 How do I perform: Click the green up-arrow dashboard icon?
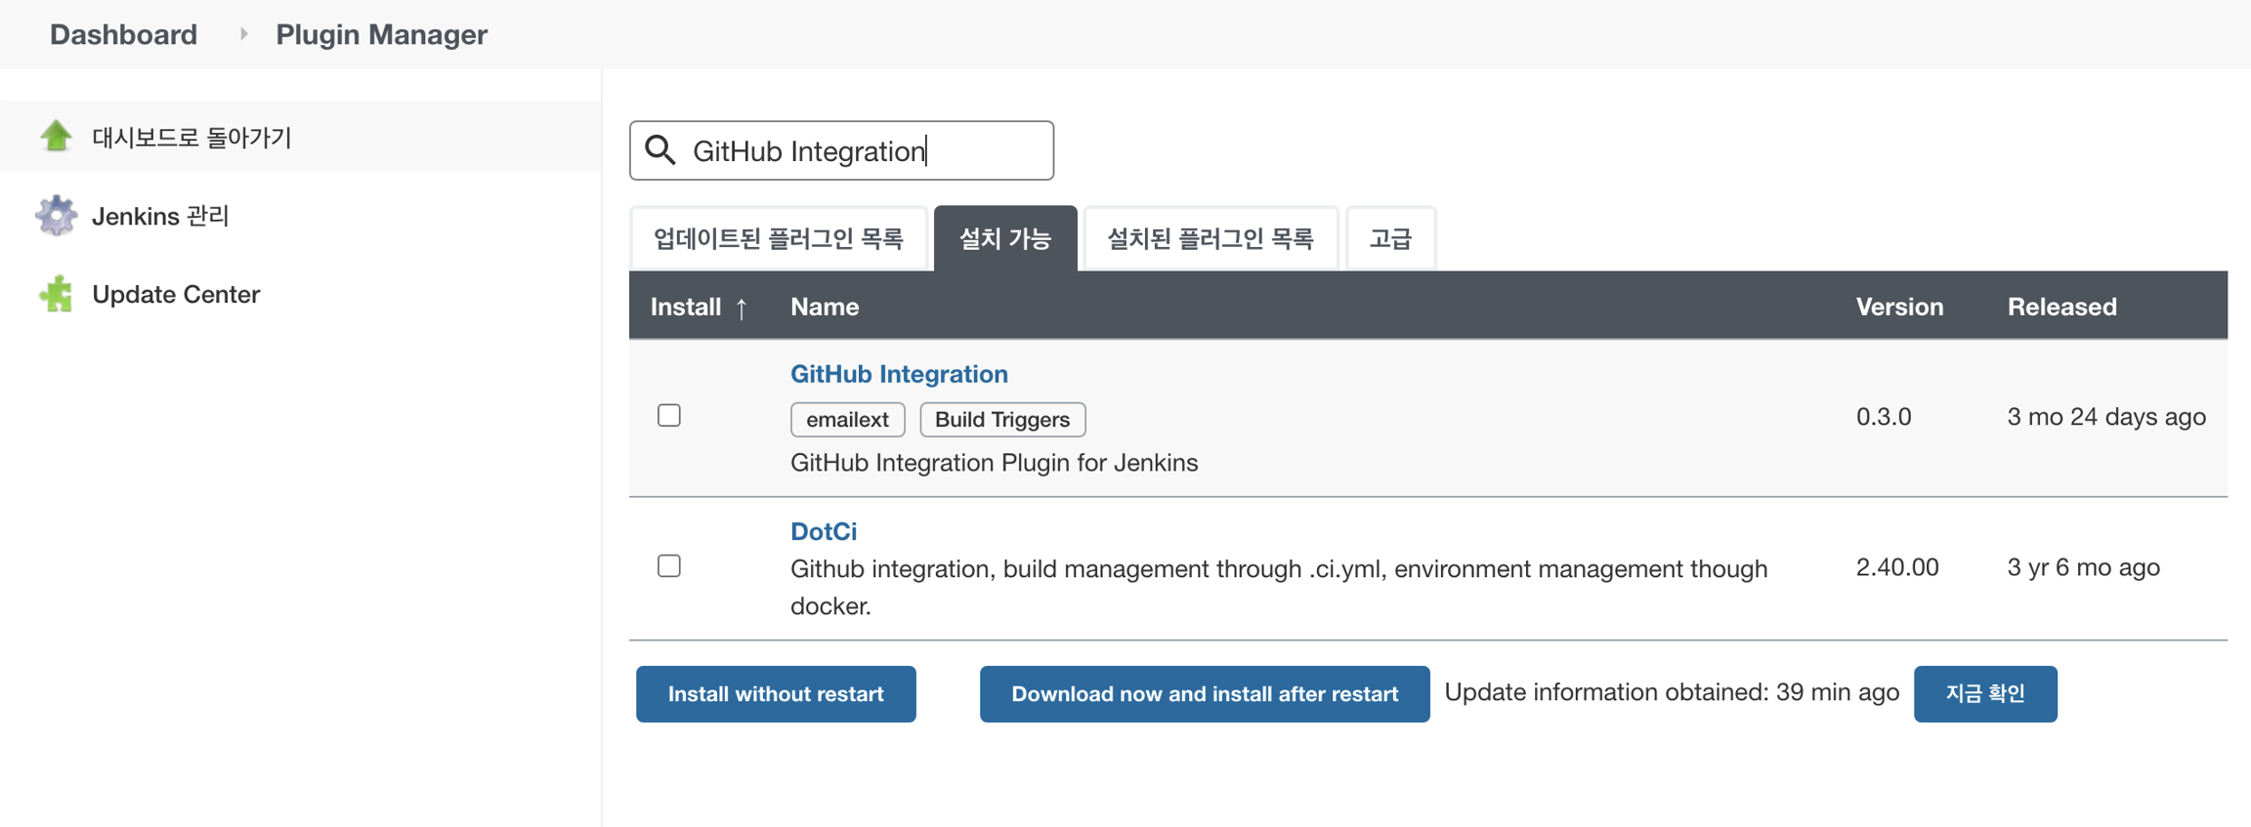pyautogui.click(x=56, y=136)
